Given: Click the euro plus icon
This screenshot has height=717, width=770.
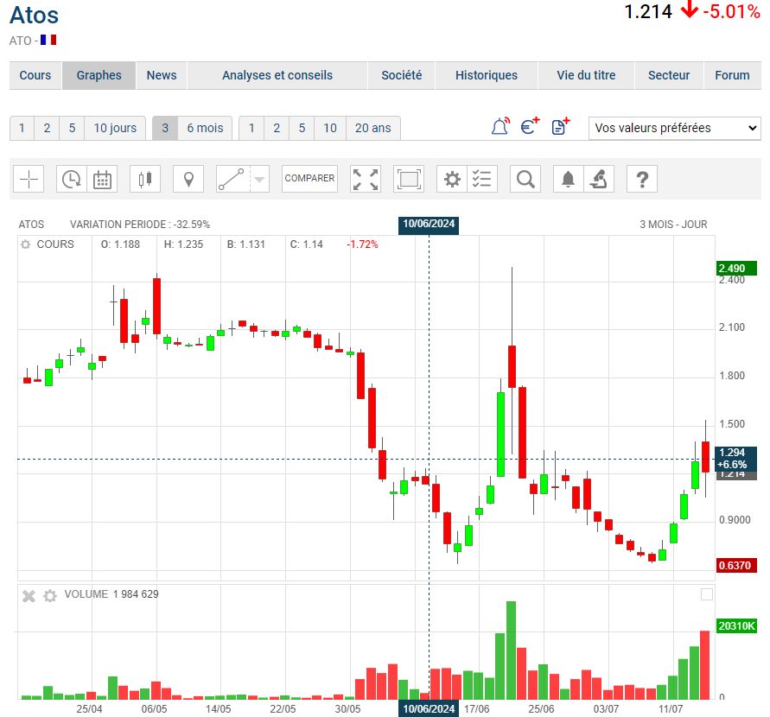Looking at the screenshot, I should (530, 127).
